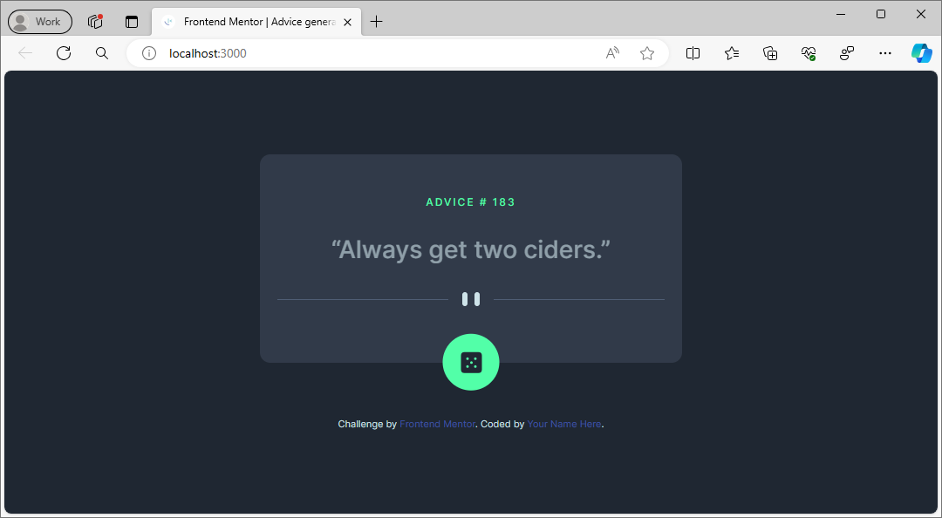Open Copilot in the browser toolbar
Viewport: 942px width, 518px height.
(922, 53)
